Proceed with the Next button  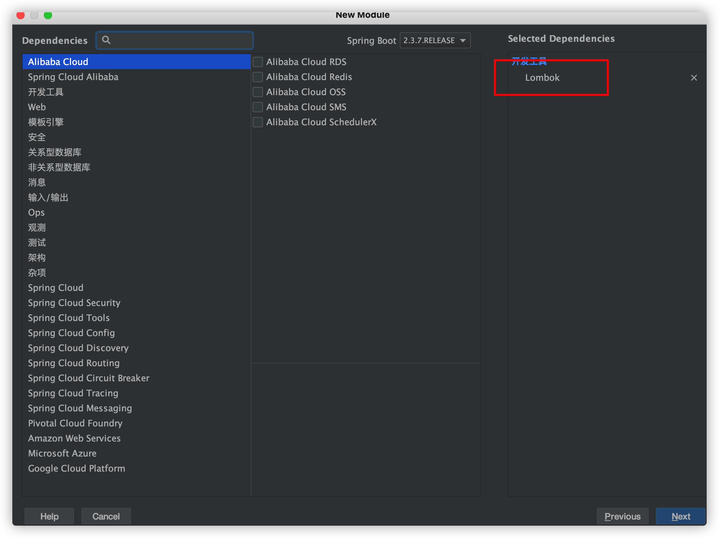coord(681,516)
